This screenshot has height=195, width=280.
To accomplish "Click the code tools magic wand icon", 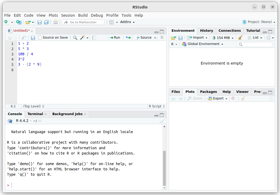I will click(82, 38).
